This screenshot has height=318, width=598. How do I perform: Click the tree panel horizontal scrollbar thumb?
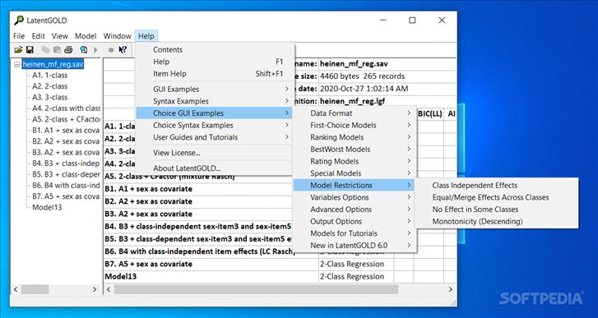click(35, 289)
